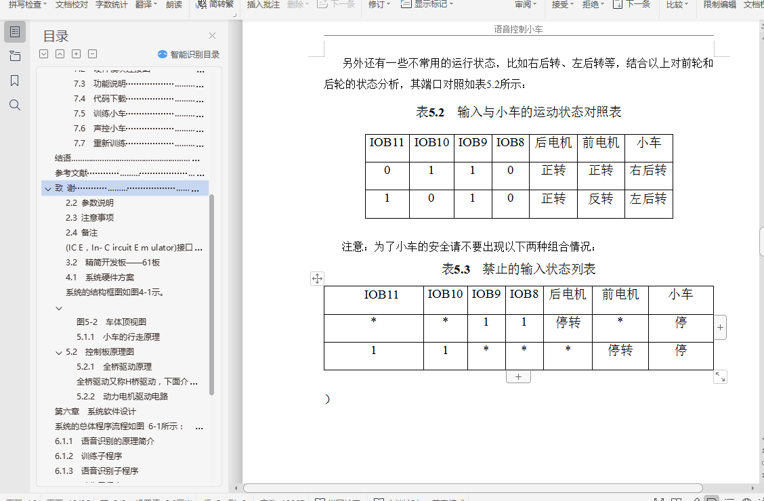Click the outline panel vertical scrollbar
Image resolution: width=764 pixels, height=501 pixels.
coord(211,295)
